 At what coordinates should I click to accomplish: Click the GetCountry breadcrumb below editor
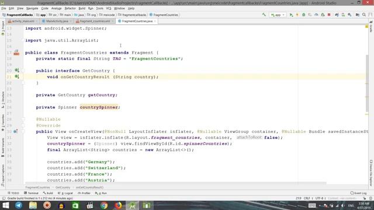click(x=63, y=187)
